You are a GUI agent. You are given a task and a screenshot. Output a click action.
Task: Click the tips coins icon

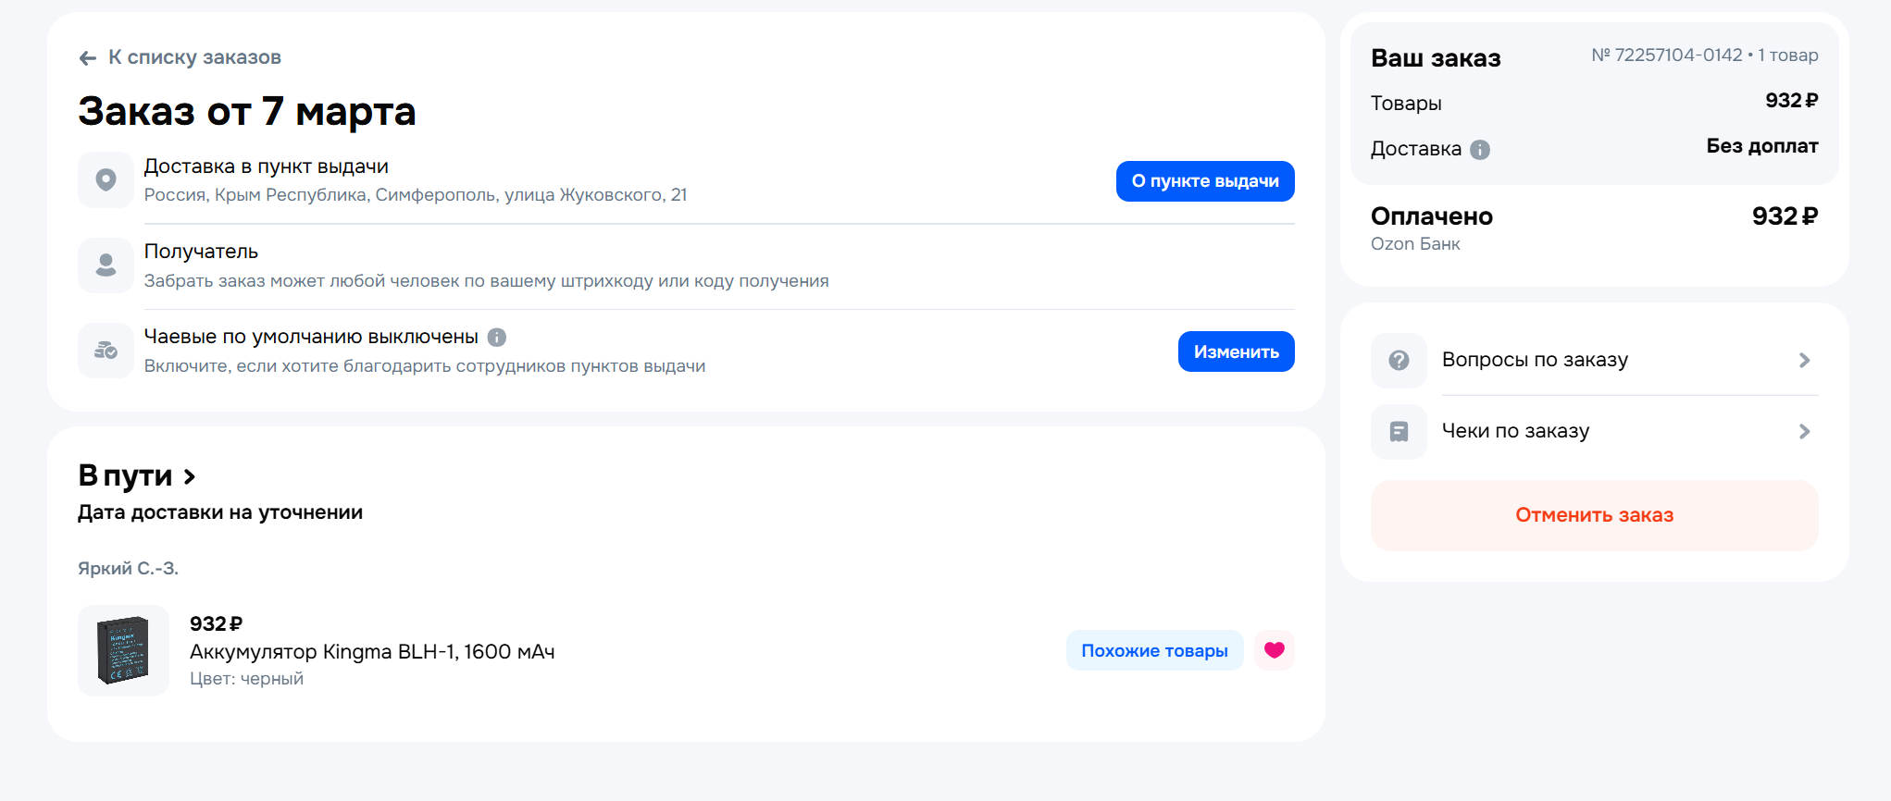click(106, 351)
